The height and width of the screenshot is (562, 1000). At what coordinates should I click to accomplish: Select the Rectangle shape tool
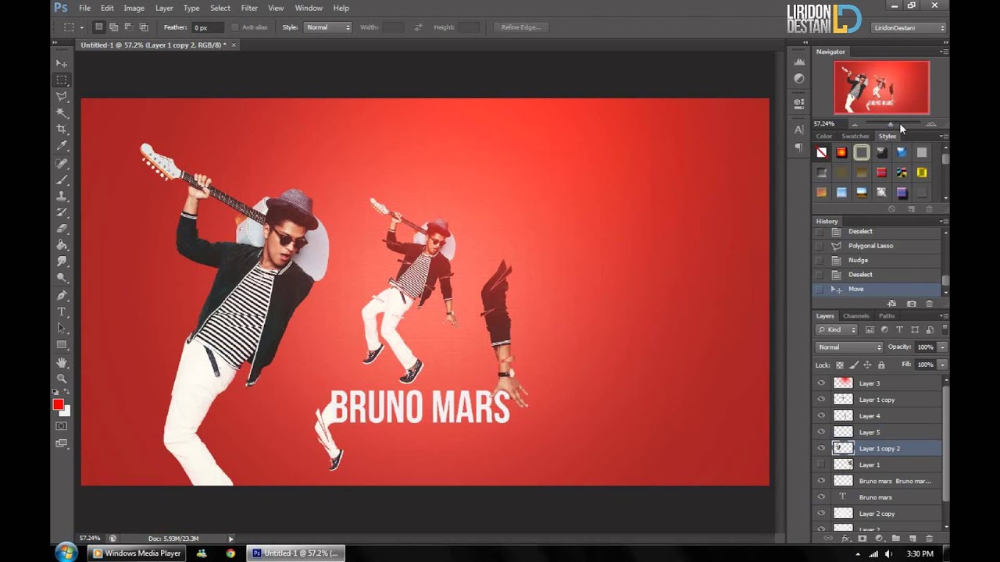62,345
